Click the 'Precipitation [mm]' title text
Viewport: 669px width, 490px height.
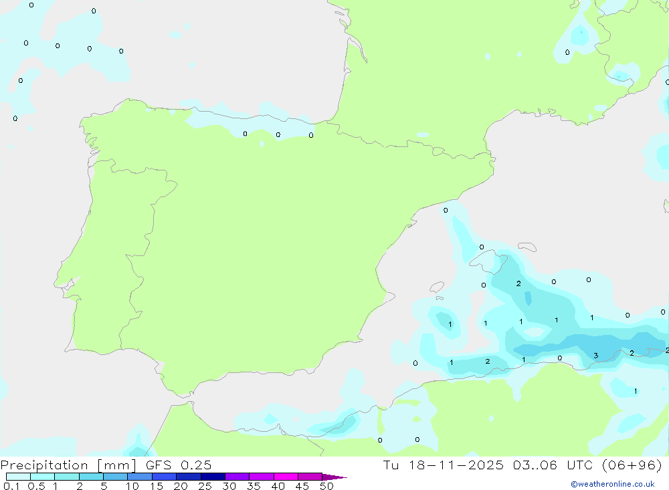pos(68,465)
